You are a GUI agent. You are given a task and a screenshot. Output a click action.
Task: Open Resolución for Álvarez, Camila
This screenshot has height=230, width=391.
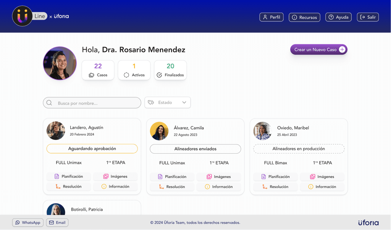click(x=172, y=186)
